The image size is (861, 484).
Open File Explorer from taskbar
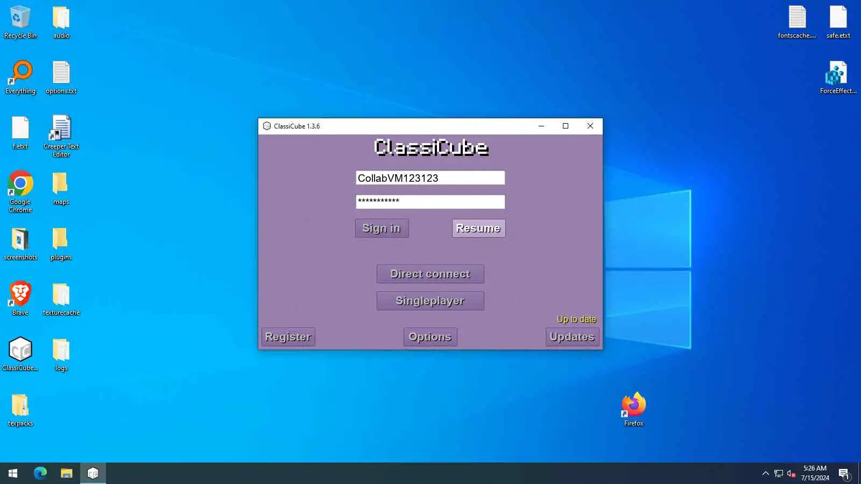pos(66,473)
